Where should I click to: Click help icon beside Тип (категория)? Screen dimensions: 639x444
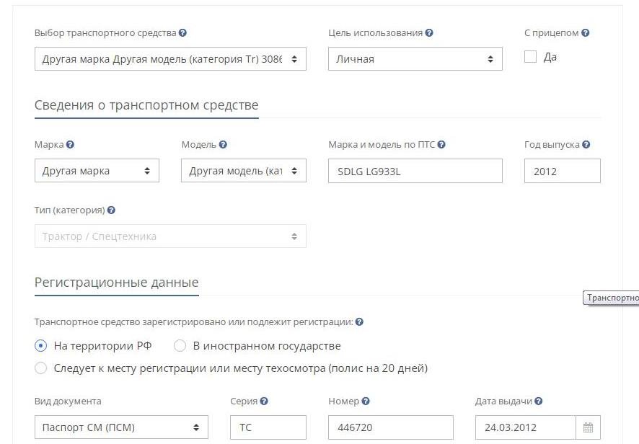pos(111,210)
